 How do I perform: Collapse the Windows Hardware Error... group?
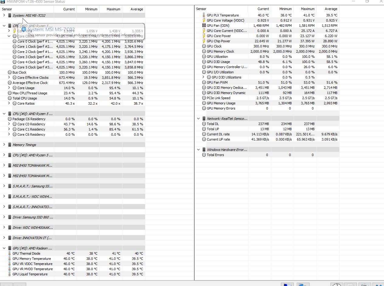[x=198, y=150]
